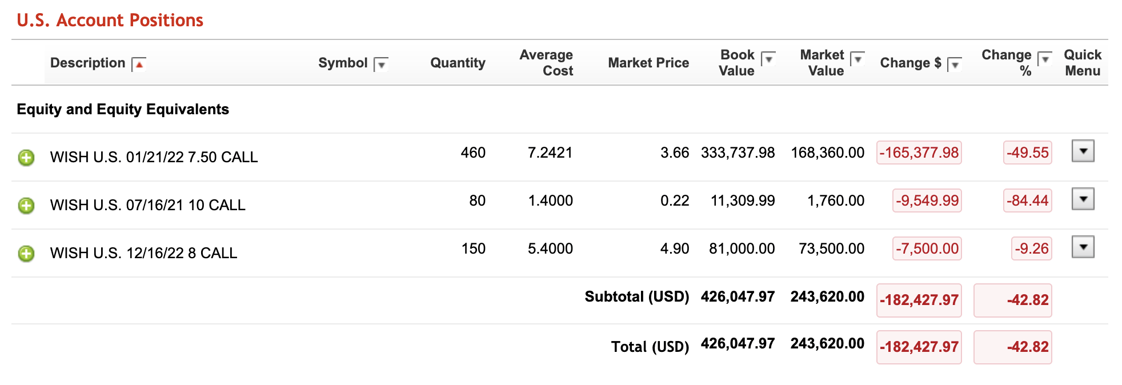This screenshot has width=1122, height=385.
Task: Sort by Description using the red arrow icon
Action: [x=139, y=64]
